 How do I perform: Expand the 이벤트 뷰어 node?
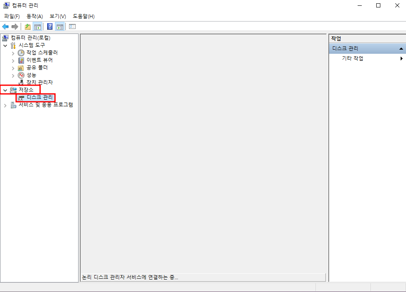coord(13,61)
